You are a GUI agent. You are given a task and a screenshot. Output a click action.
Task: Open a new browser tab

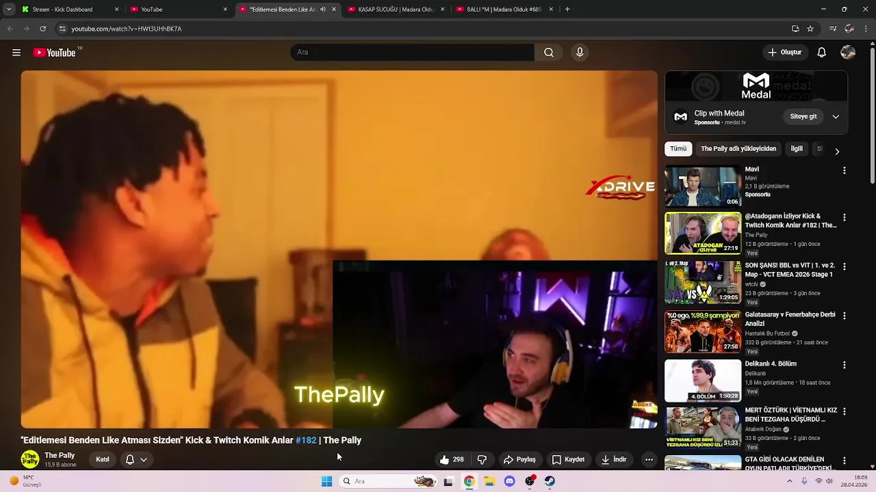coord(567,10)
